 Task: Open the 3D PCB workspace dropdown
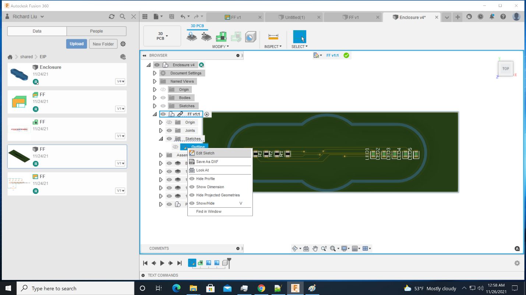point(162,36)
